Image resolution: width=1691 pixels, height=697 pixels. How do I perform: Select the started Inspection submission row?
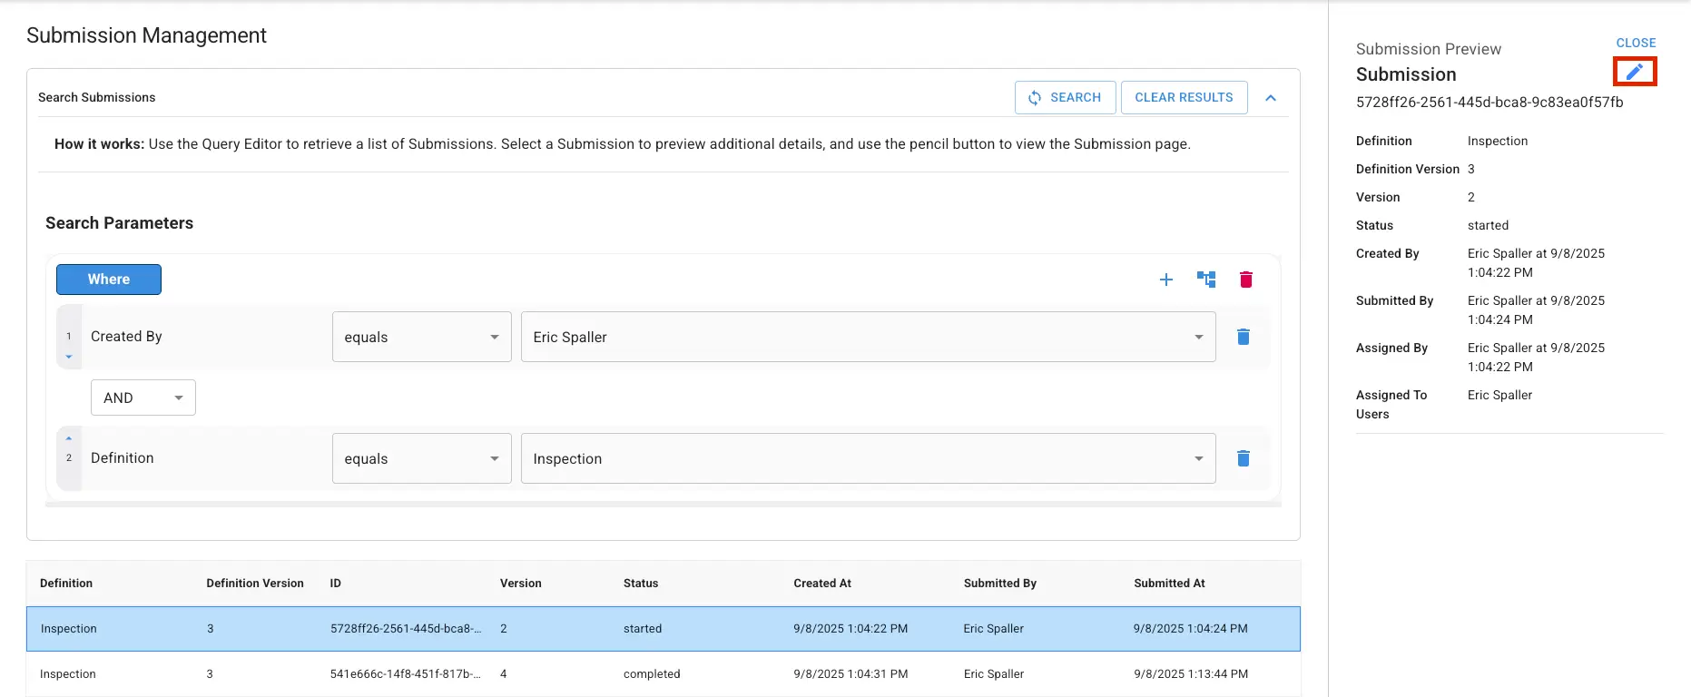664,629
